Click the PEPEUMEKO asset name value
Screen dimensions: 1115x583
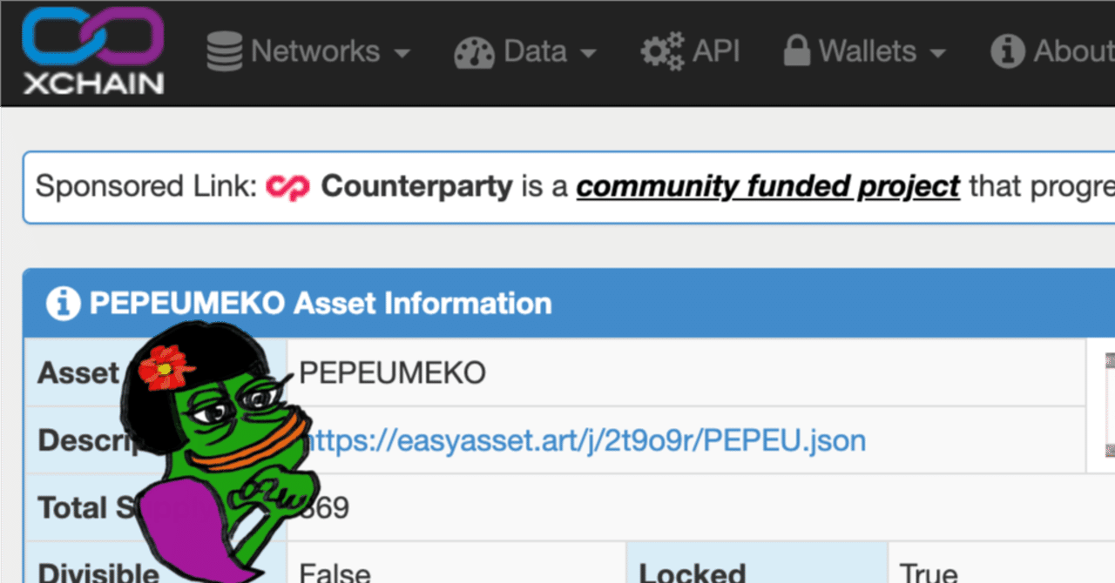392,373
